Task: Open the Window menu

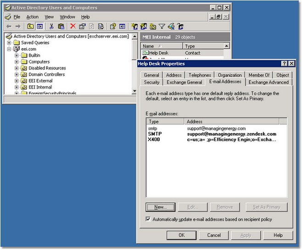Action: click(x=67, y=17)
